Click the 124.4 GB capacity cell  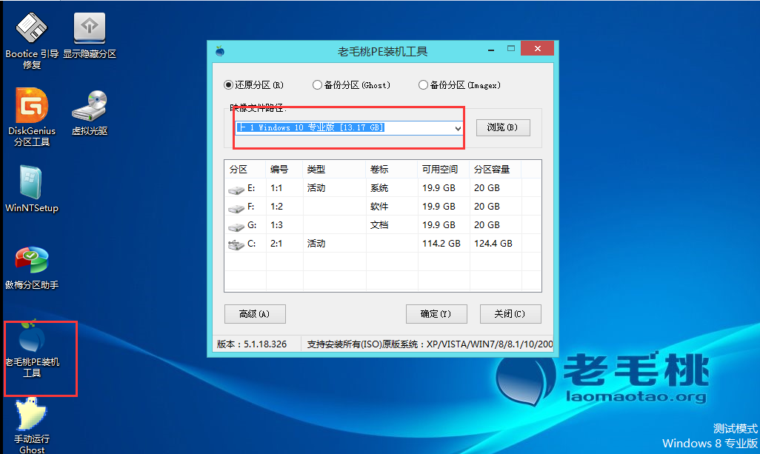click(493, 243)
